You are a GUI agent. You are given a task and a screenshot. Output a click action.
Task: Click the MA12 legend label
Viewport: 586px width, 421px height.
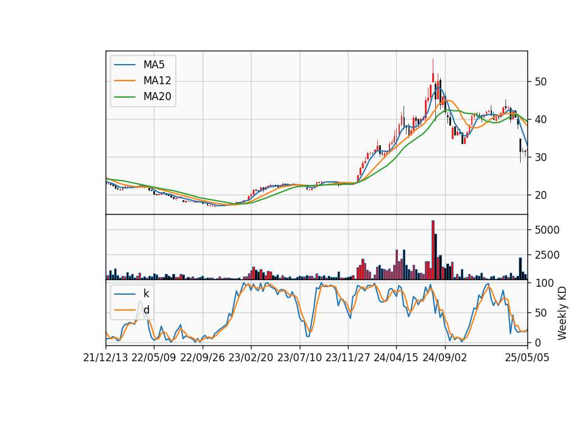[157, 81]
